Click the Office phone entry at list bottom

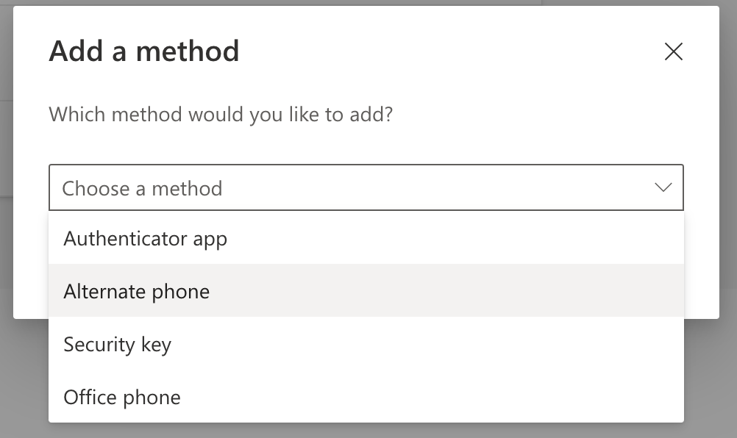366,397
